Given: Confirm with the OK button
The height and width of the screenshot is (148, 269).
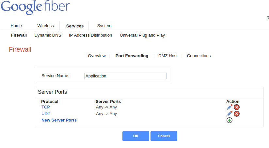Looking at the screenshot, I should pyautogui.click(x=136, y=136).
